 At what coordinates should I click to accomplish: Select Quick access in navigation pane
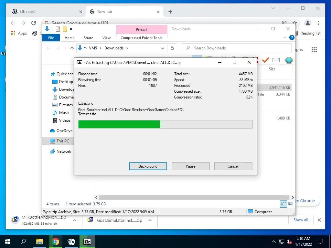pyautogui.click(x=62, y=74)
